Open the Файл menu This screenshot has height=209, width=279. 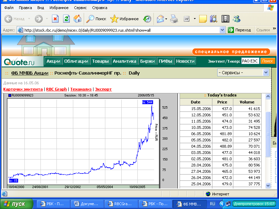[x=9, y=8]
